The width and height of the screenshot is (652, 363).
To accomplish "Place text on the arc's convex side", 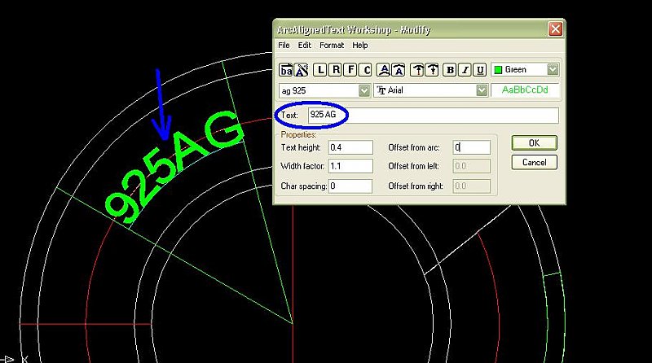I will point(384,70).
